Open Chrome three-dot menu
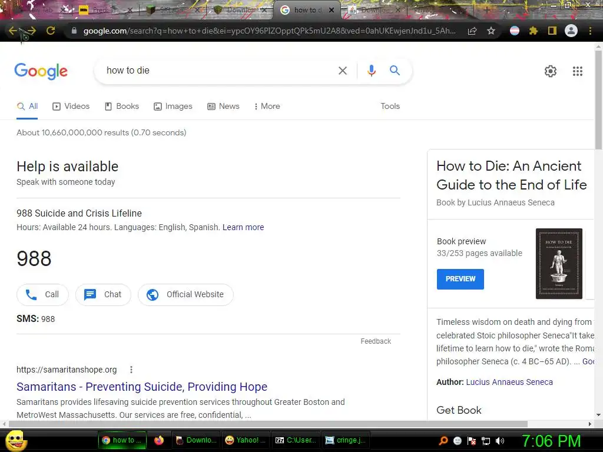The image size is (603, 452). [x=590, y=31]
